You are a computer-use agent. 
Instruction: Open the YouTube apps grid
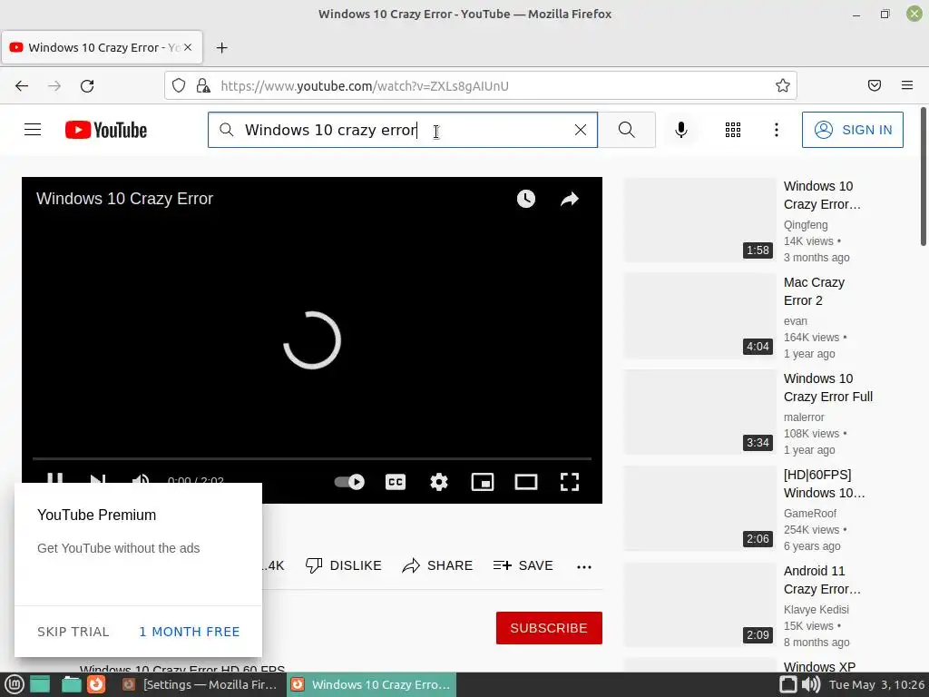[x=733, y=130]
